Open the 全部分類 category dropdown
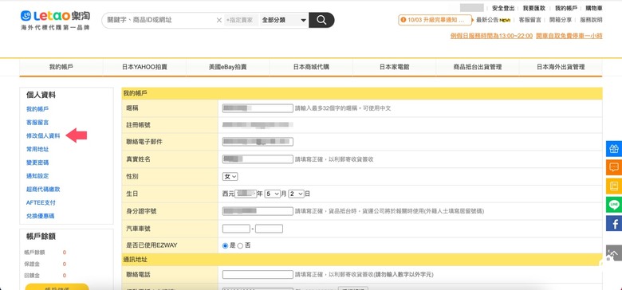 (x=284, y=20)
